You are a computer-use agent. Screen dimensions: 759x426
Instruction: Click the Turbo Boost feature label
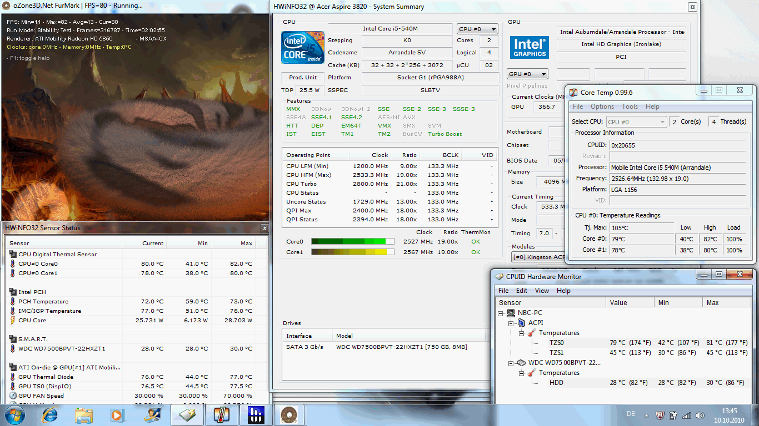coord(445,134)
